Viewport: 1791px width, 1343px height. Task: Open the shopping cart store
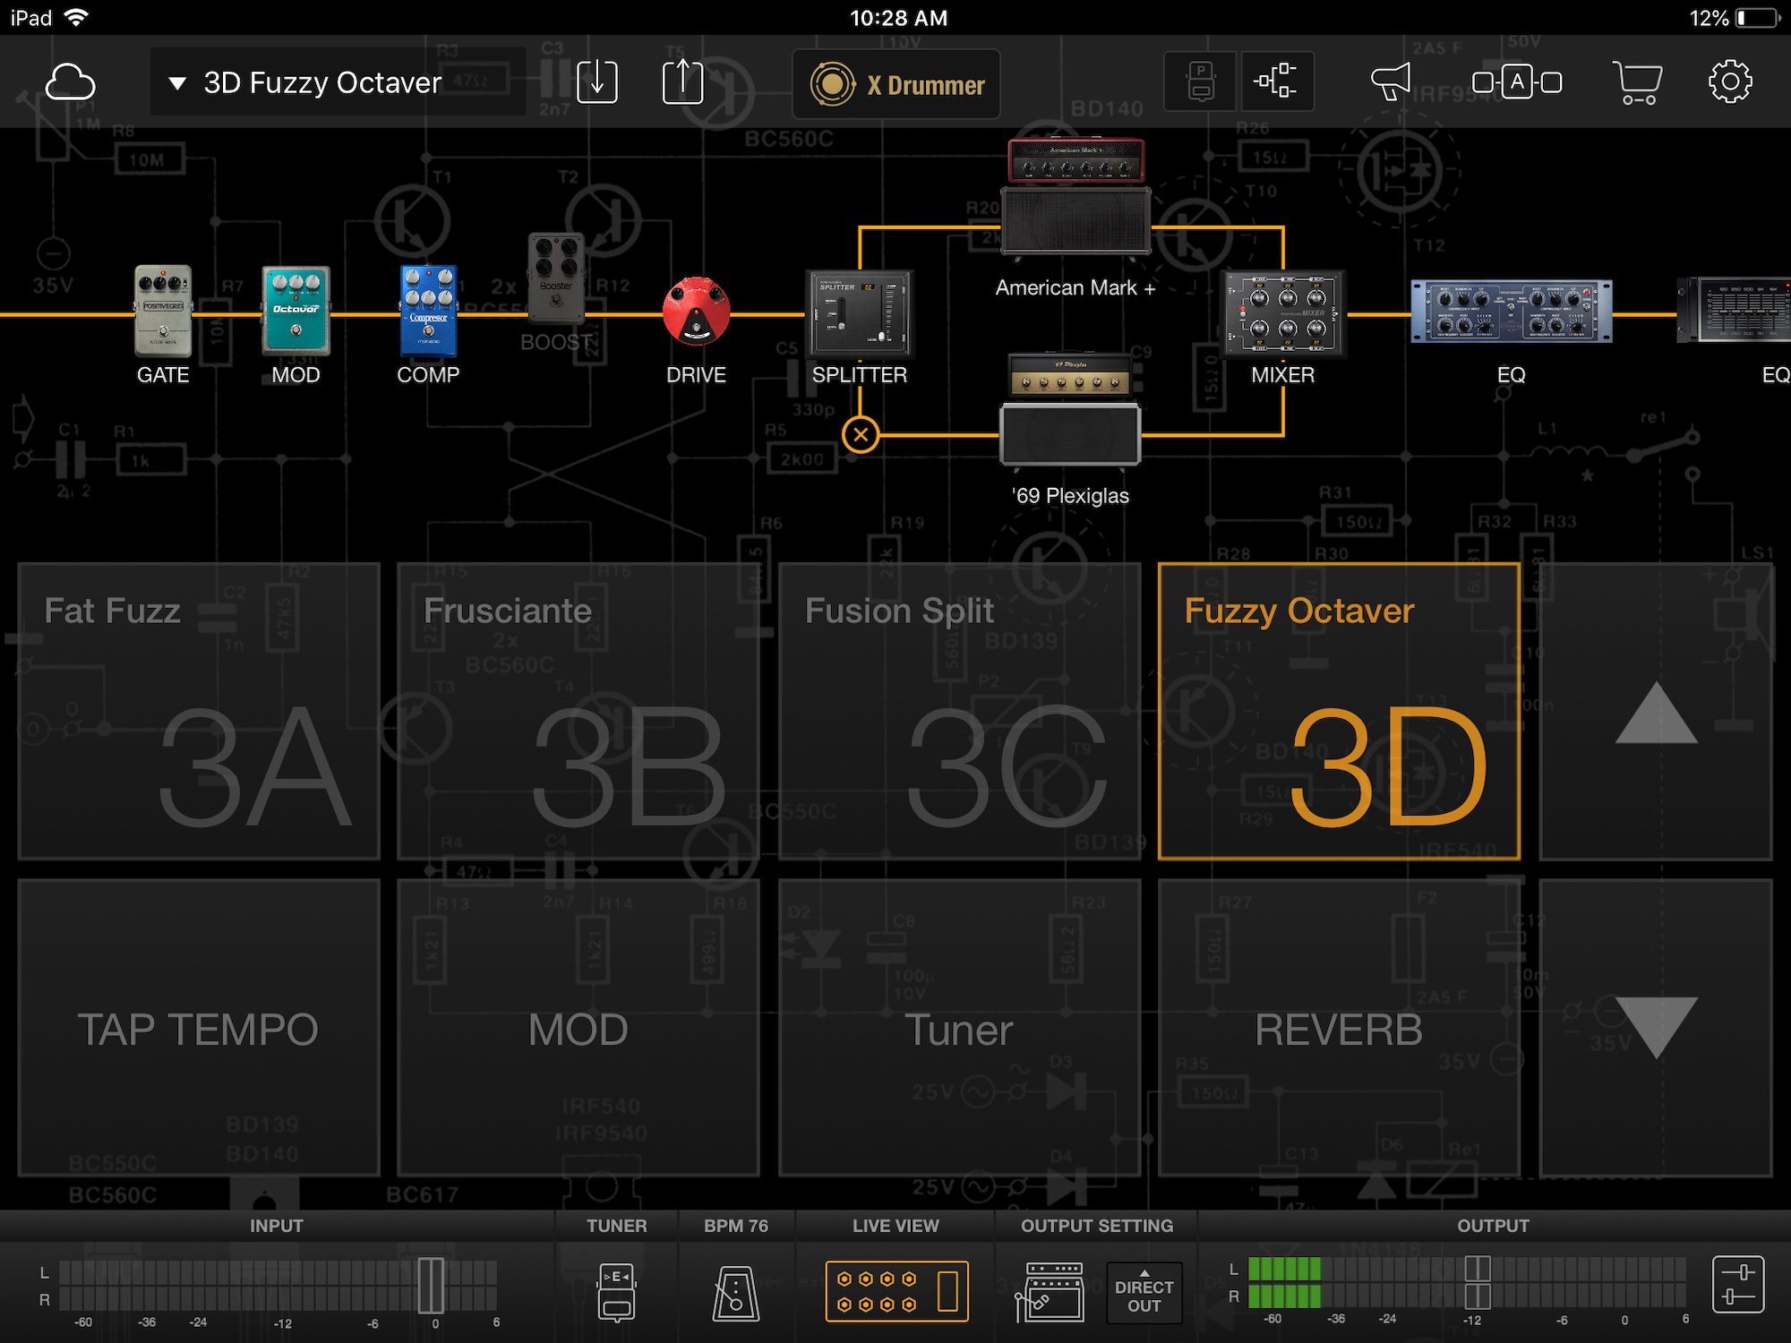(x=1637, y=82)
